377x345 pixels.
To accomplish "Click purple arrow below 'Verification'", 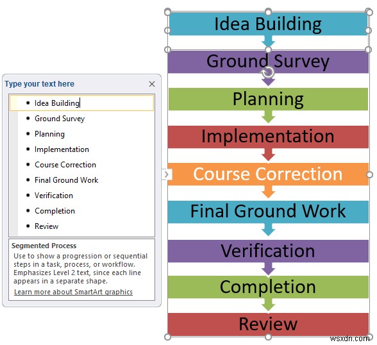I will pyautogui.click(x=268, y=269).
